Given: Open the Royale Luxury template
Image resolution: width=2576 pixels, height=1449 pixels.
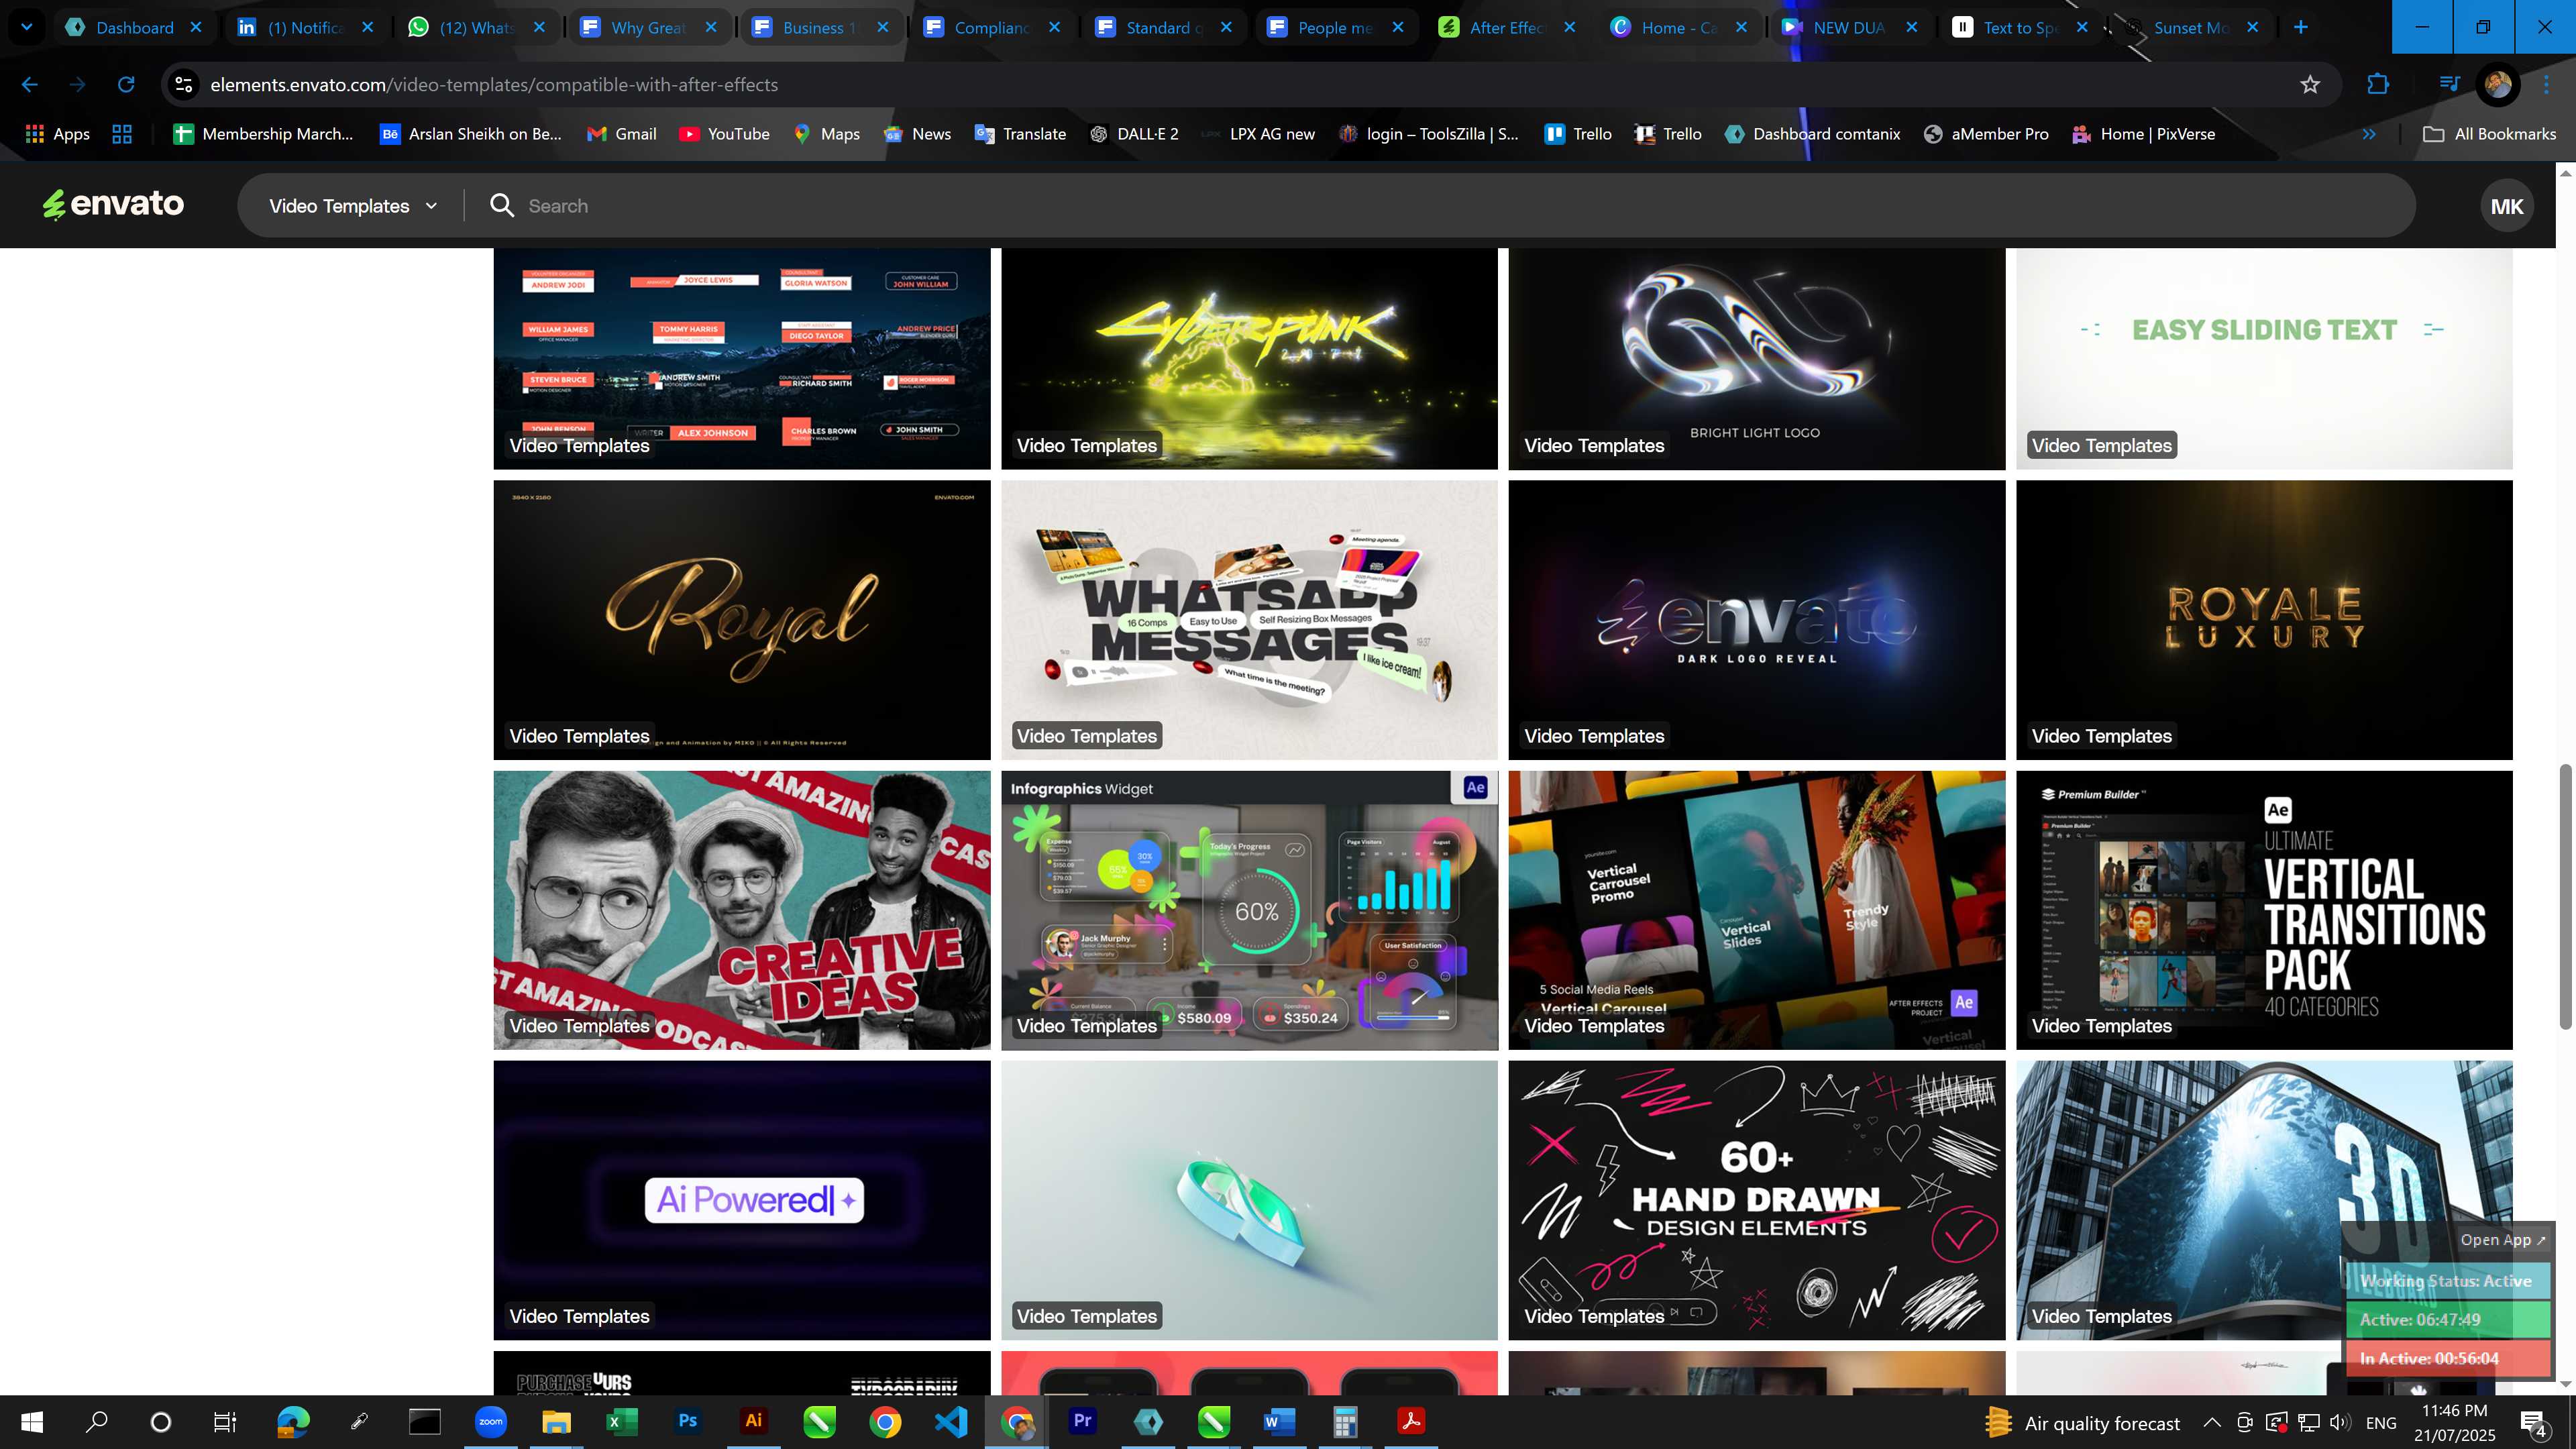Looking at the screenshot, I should [2264, 619].
